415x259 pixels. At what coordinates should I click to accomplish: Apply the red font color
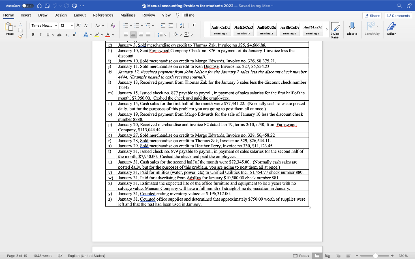point(108,35)
